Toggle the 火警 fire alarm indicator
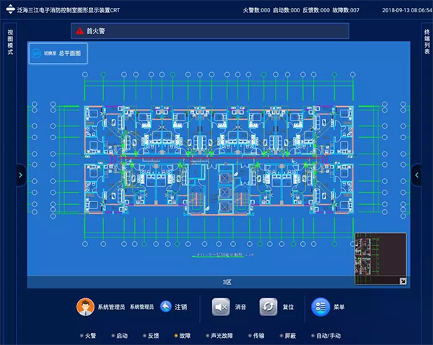This screenshot has height=345, width=433. 89,336
